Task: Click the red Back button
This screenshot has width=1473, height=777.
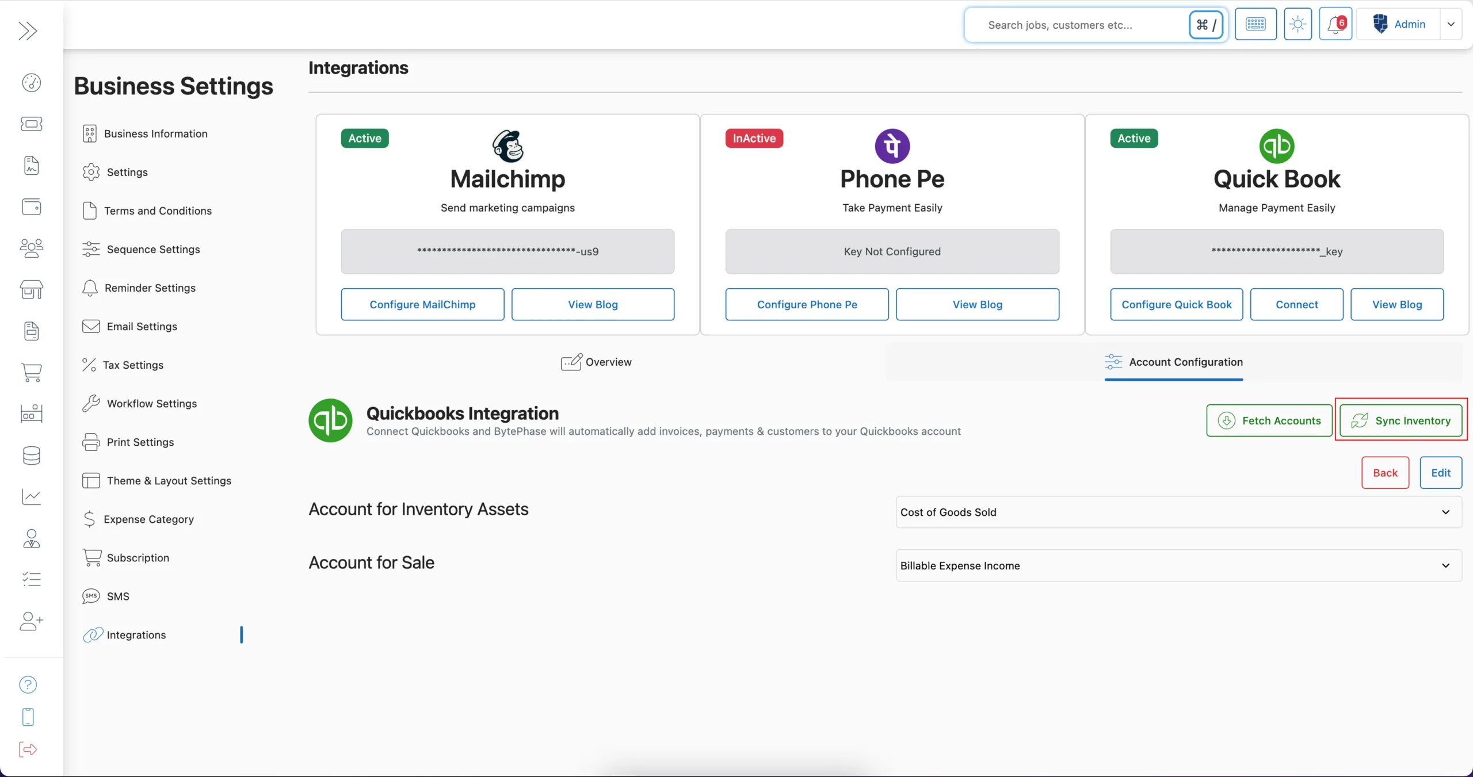Action: pos(1385,473)
